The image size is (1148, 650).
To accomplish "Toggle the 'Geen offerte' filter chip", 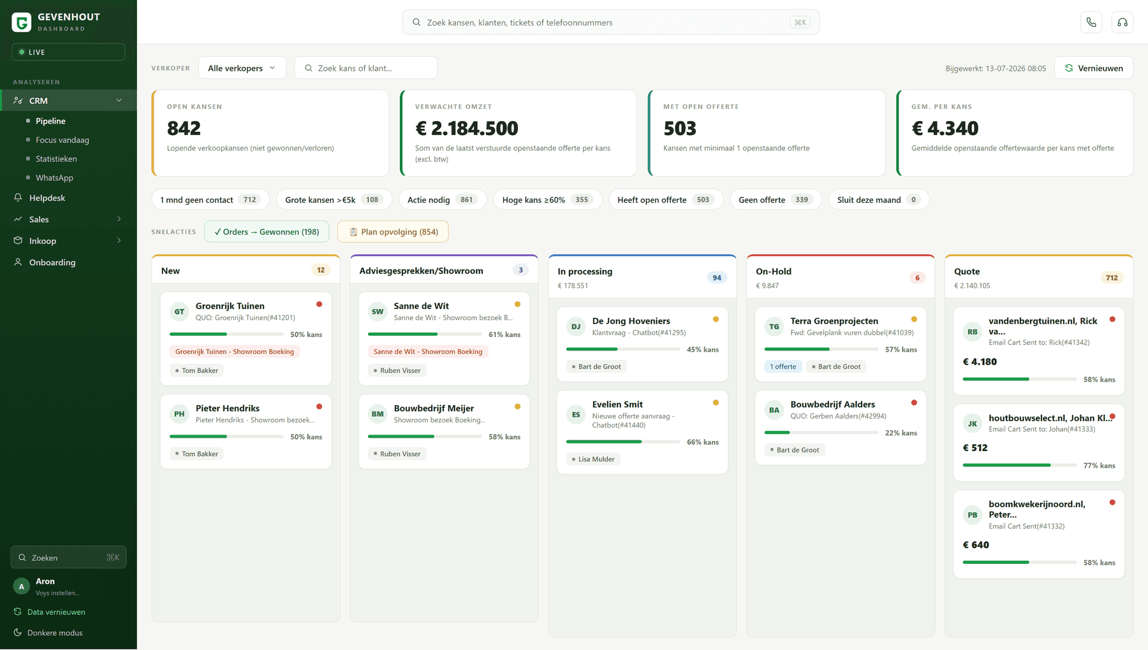I will (776, 199).
